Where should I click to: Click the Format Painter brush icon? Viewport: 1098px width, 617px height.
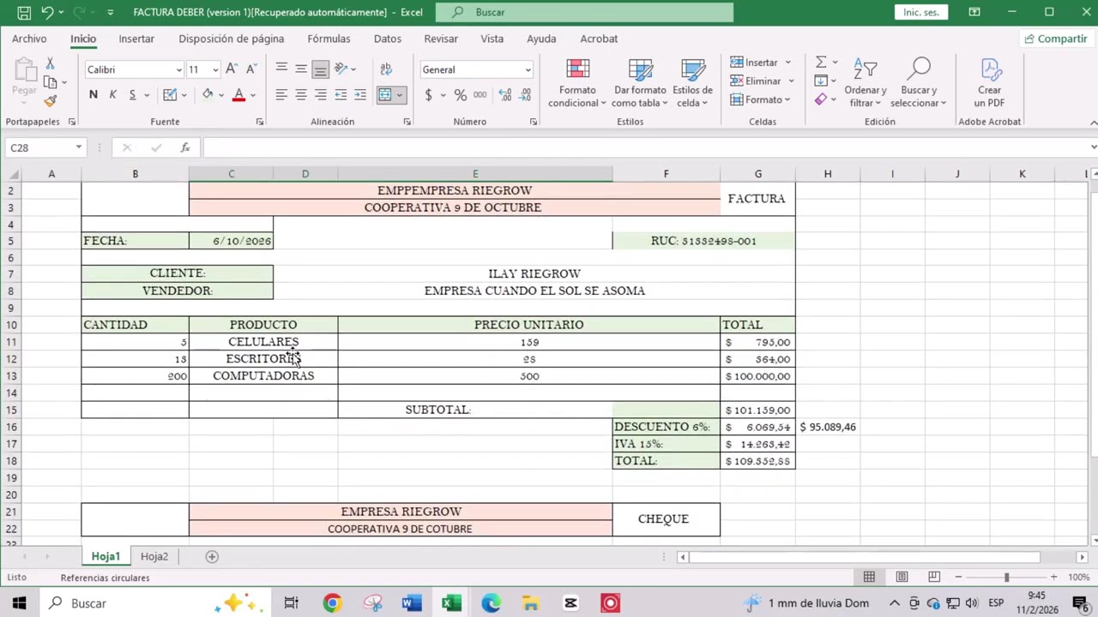click(50, 101)
